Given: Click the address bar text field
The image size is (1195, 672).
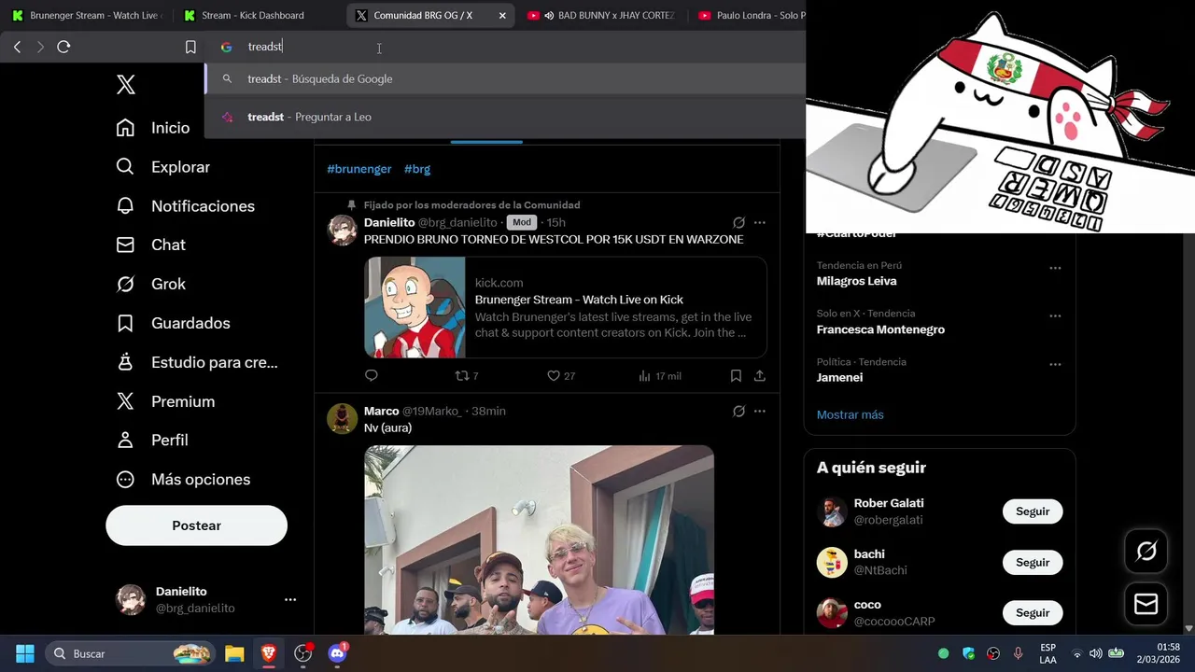Looking at the screenshot, I should click(504, 47).
